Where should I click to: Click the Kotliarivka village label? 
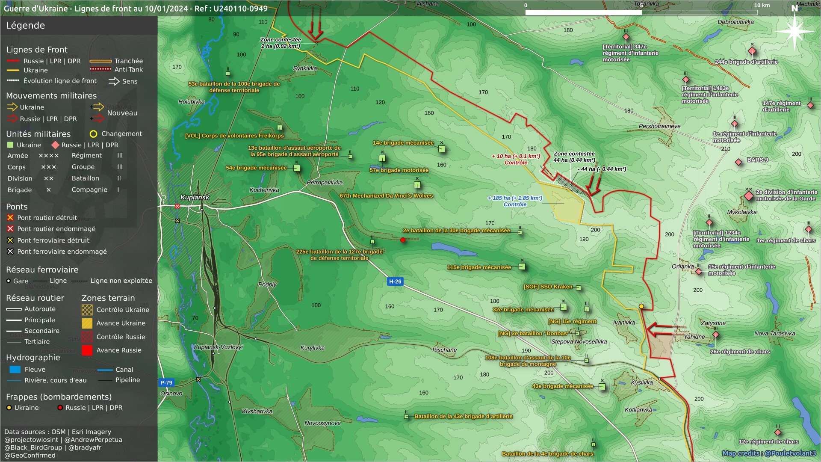point(638,410)
